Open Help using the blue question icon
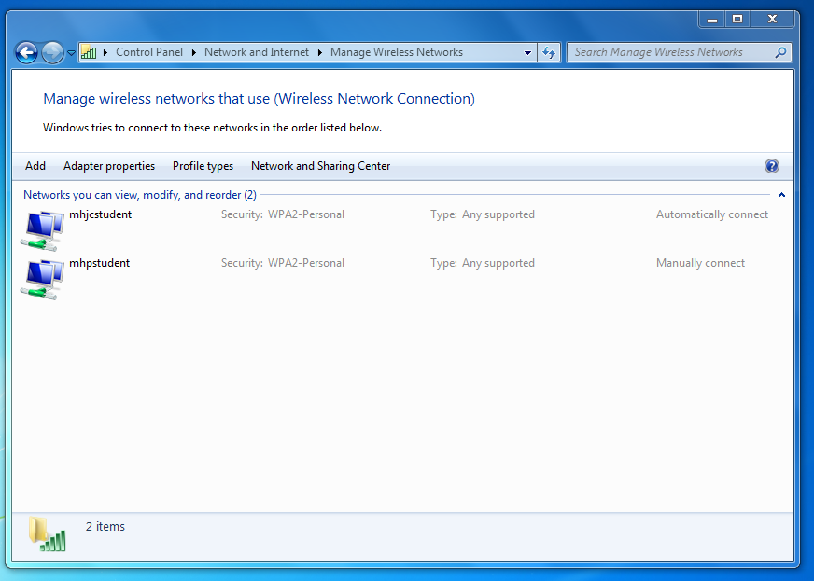Viewport: 814px width, 581px height. (771, 166)
